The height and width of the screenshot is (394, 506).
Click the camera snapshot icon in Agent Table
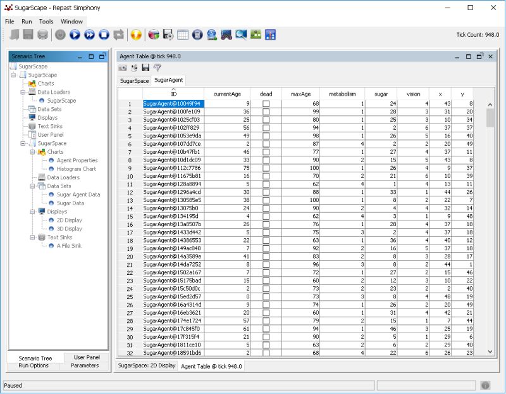pyautogui.click(x=123, y=68)
